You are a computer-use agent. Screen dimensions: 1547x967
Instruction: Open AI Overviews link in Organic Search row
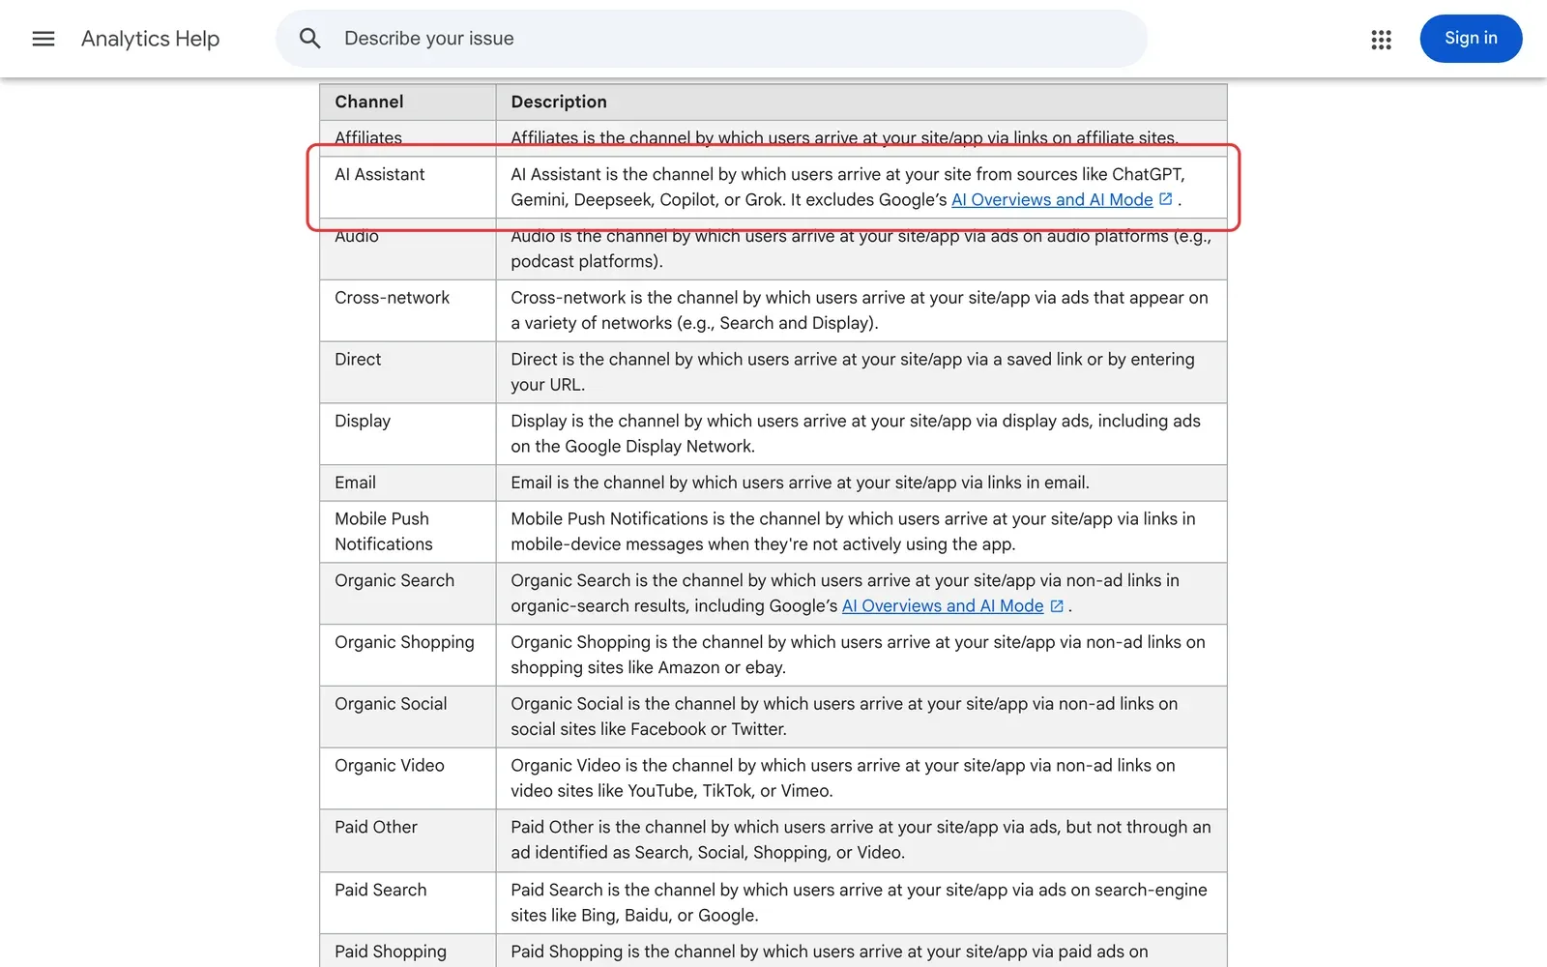point(943,605)
